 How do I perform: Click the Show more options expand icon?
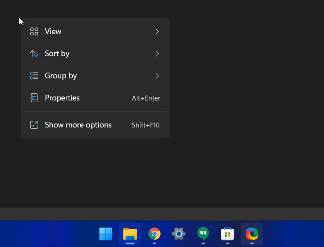(34, 125)
